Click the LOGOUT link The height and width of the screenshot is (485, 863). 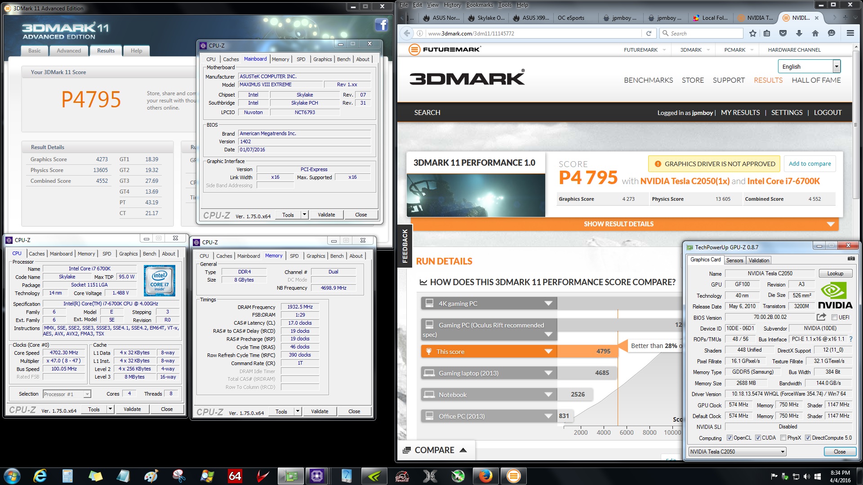coord(827,113)
